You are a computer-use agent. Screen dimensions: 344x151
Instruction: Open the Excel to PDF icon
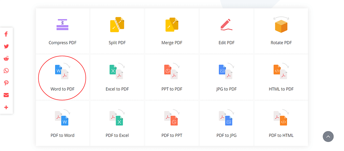(117, 71)
